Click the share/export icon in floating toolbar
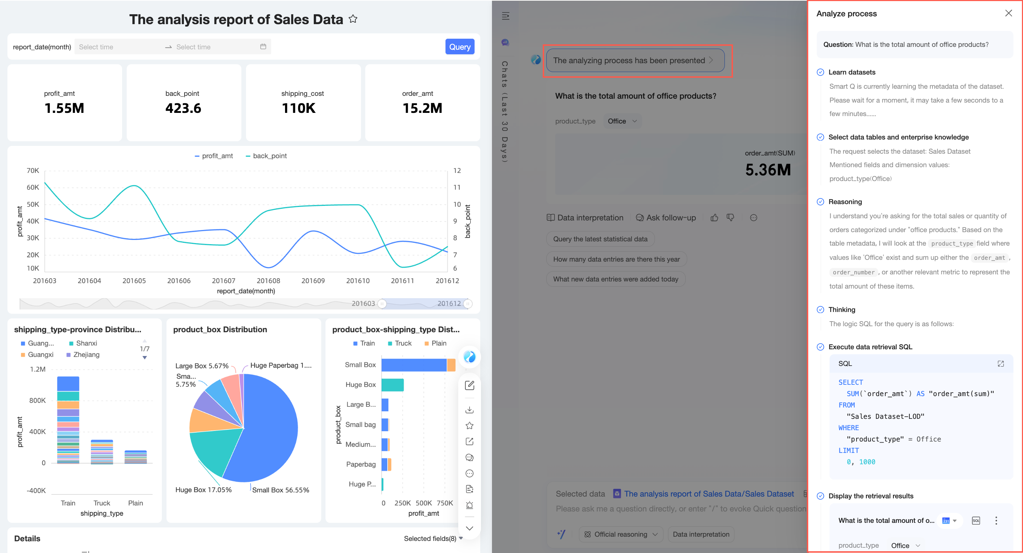The width and height of the screenshot is (1023, 553). point(469,442)
